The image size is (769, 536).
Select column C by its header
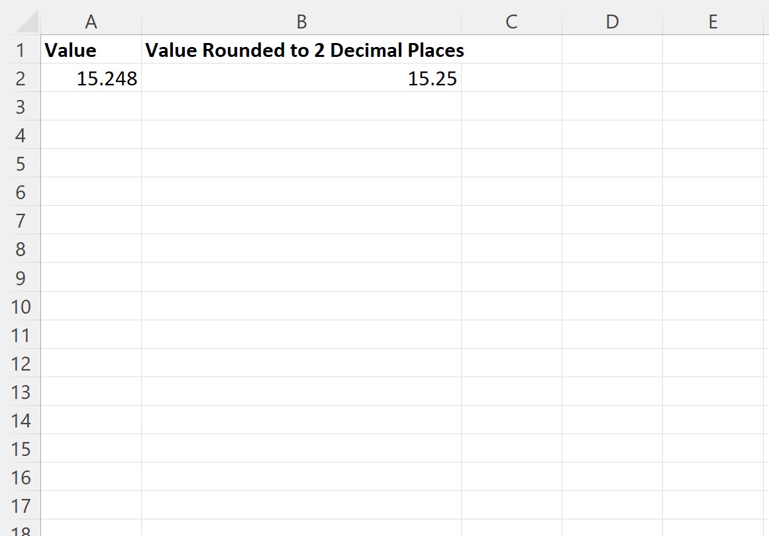tap(511, 21)
